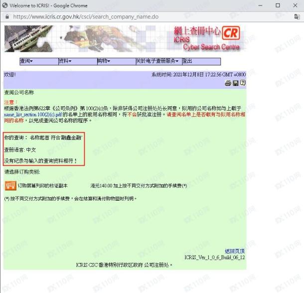The height and width of the screenshot is (293, 304).
Task: Click the URL in address bar
Action: coord(86,16)
